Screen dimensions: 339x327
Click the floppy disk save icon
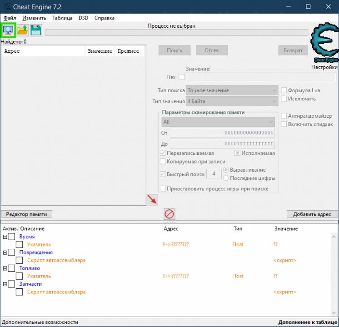[x=35, y=30]
